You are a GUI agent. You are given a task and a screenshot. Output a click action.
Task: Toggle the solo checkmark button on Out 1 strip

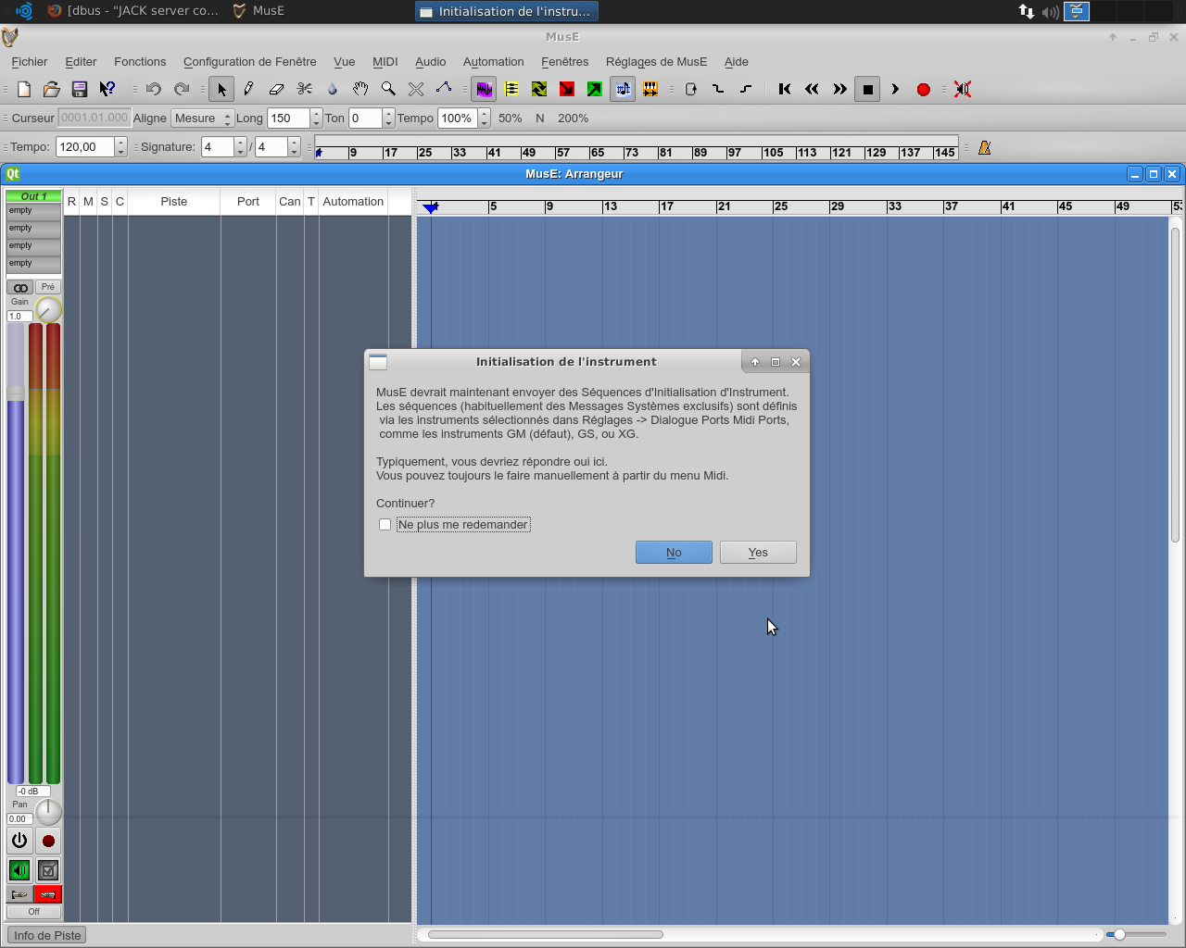[48, 870]
